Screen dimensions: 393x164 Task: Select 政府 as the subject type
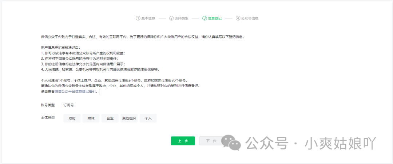(x=72, y=118)
